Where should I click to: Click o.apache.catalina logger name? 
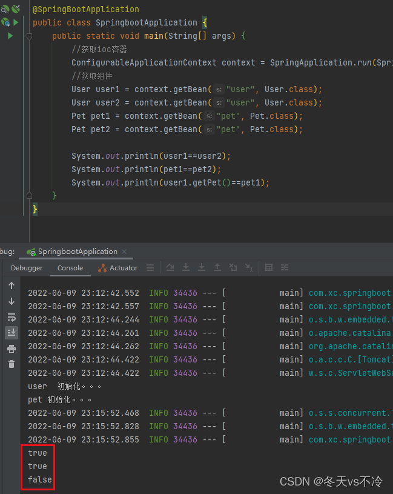pyautogui.click(x=350, y=333)
